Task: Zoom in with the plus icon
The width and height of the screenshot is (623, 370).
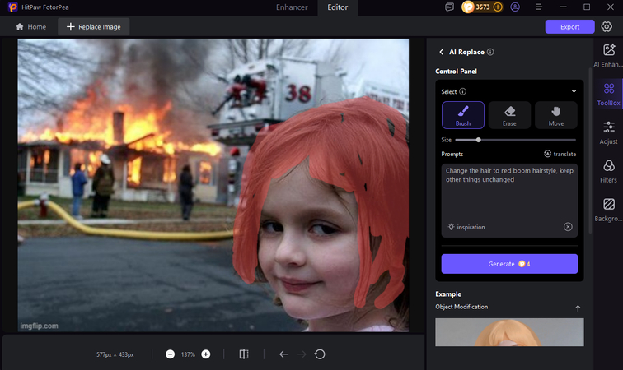Action: (206, 354)
